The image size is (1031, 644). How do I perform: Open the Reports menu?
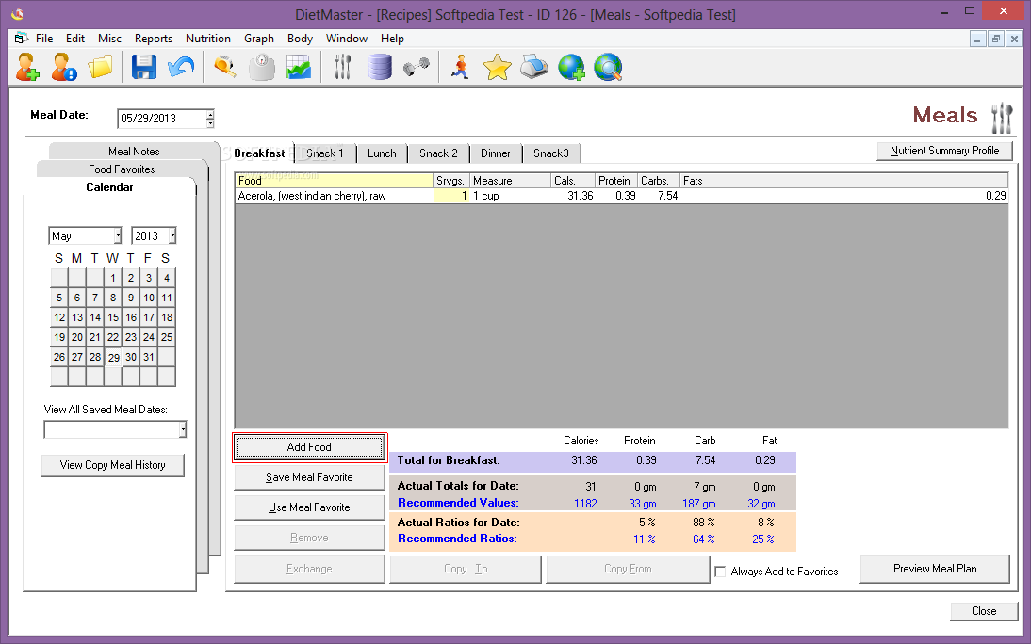154,38
